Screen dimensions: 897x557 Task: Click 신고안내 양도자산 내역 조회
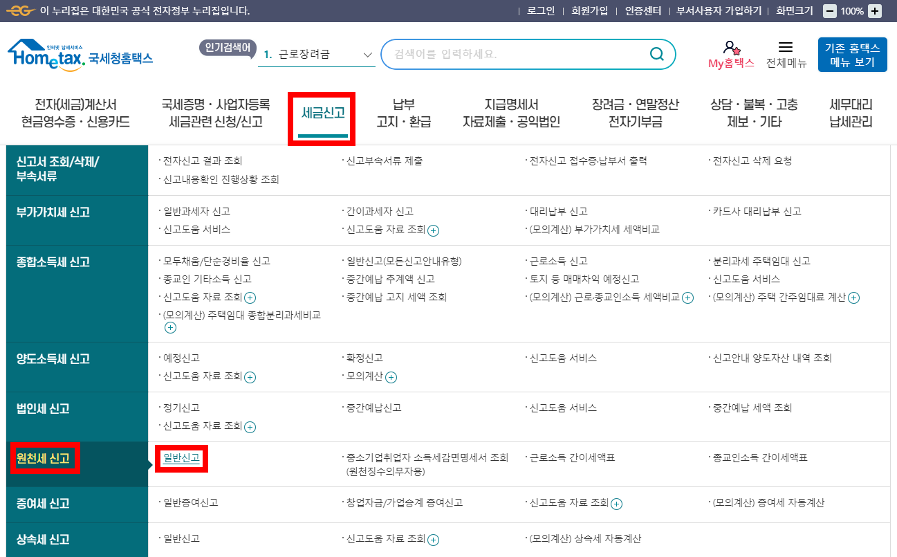pyautogui.click(x=773, y=358)
